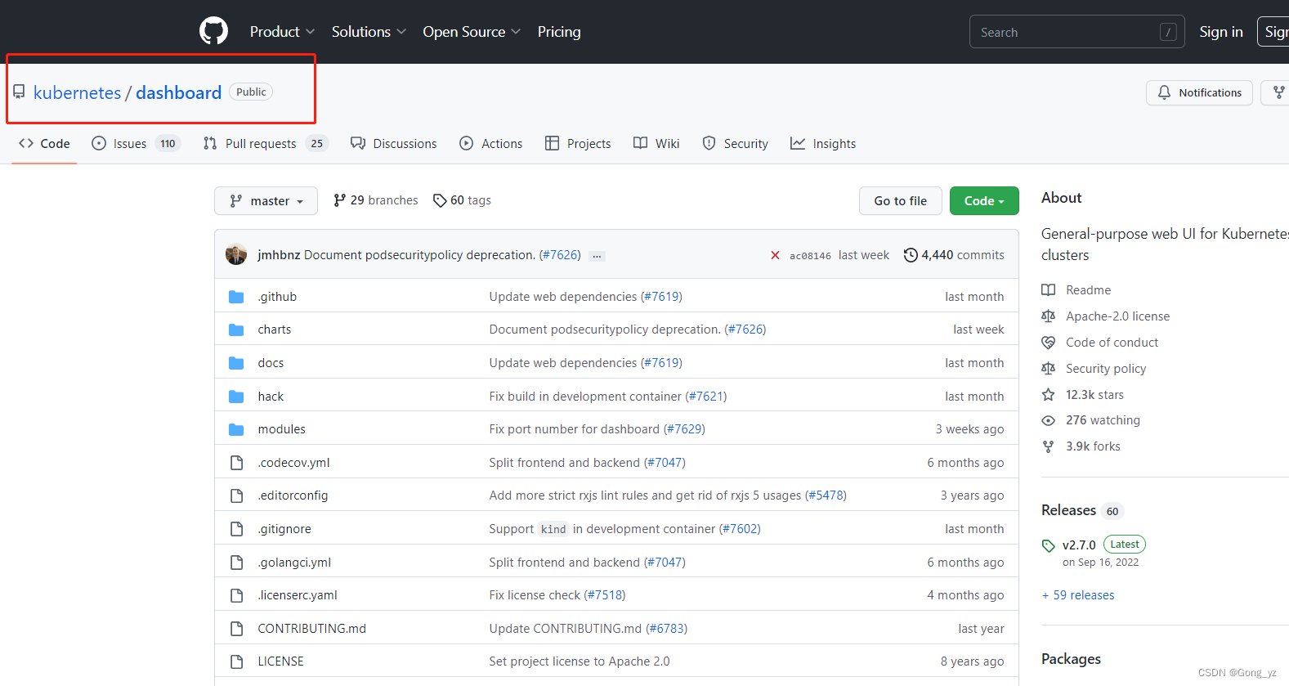Click the GitHub search field
The height and width of the screenshot is (686, 1289).
click(1077, 32)
